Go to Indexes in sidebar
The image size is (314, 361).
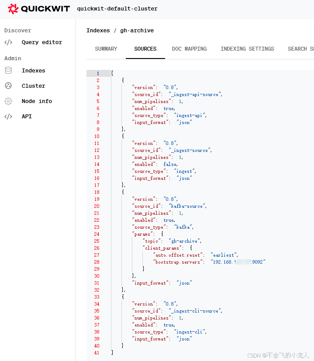(33, 71)
